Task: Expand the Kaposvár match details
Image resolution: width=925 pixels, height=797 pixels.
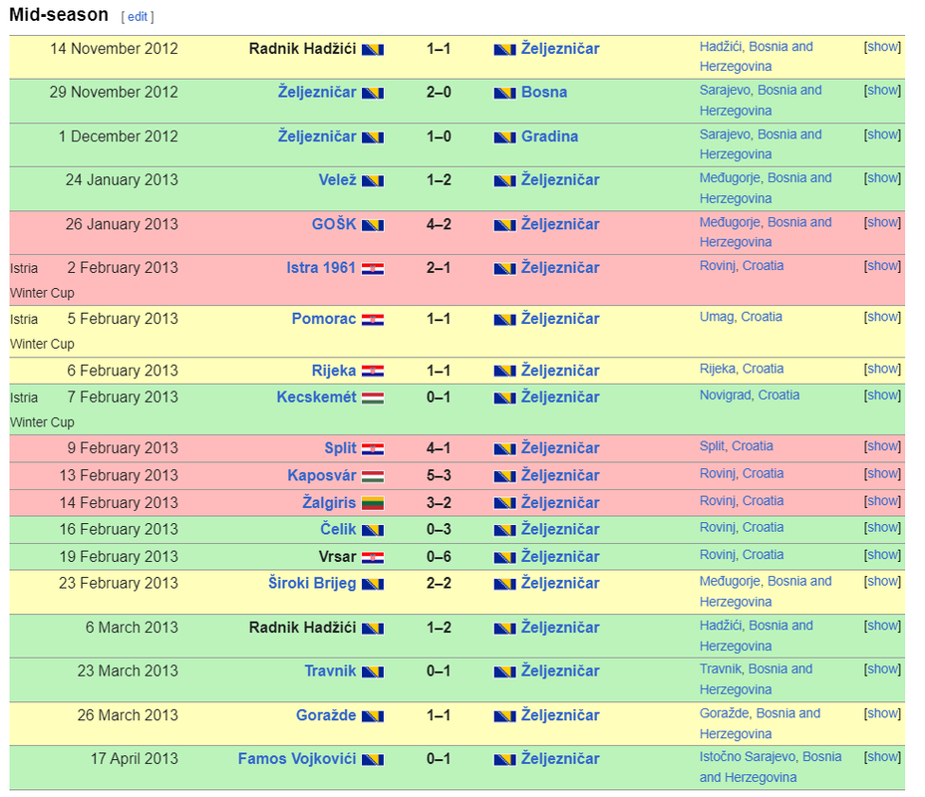Action: click(882, 474)
